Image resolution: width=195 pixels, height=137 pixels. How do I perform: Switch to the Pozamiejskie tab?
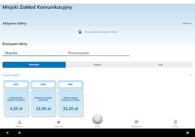point(97,53)
